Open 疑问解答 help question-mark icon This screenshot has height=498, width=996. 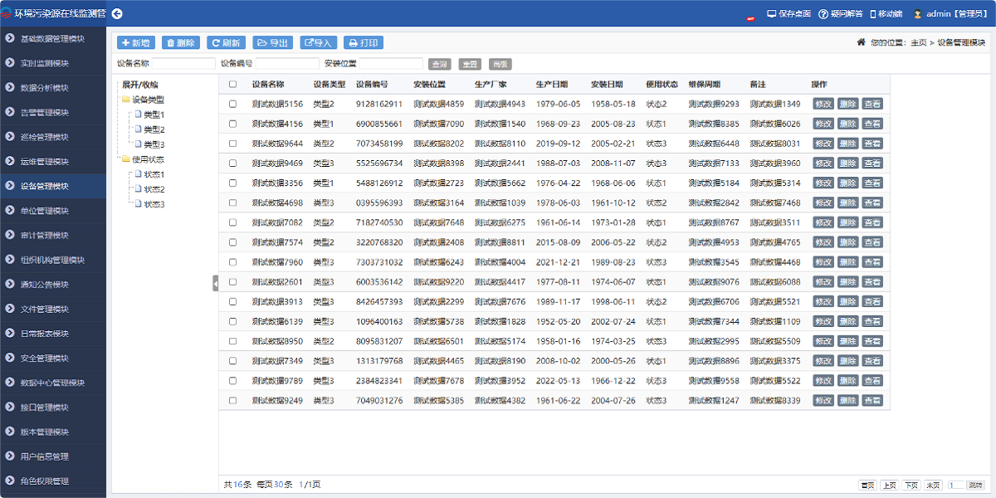tap(823, 14)
